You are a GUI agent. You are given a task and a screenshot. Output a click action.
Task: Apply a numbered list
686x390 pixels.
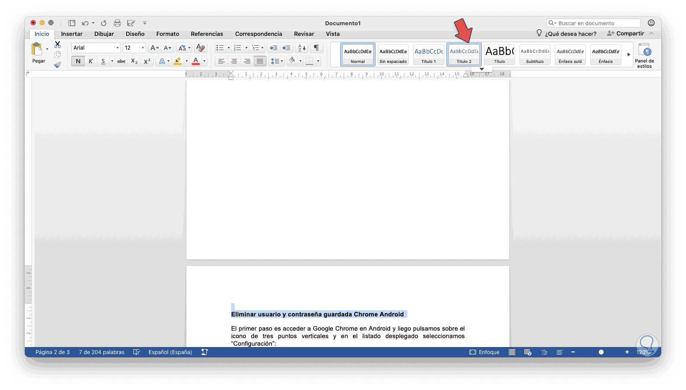pyautogui.click(x=238, y=48)
